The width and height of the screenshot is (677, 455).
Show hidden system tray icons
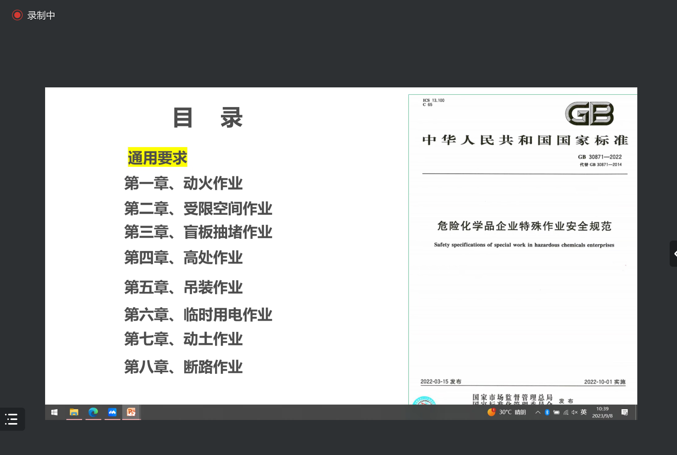point(538,412)
